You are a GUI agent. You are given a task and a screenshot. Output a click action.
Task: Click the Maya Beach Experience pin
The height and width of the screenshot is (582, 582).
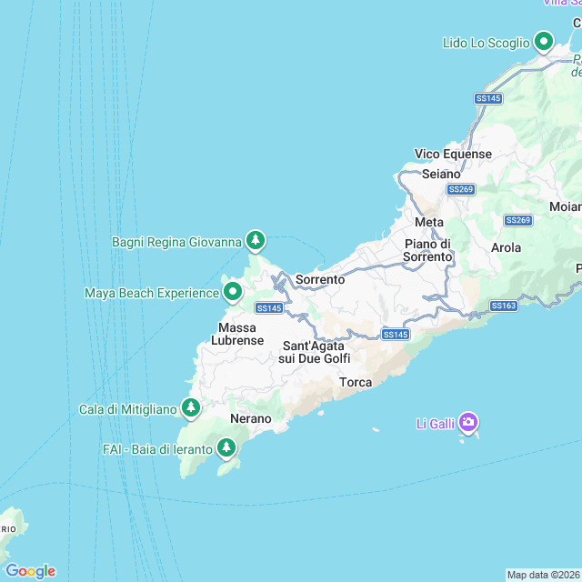(x=233, y=293)
